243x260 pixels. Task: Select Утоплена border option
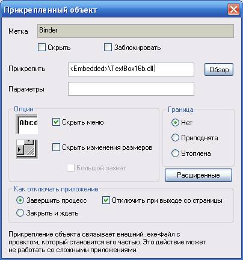[175, 153]
